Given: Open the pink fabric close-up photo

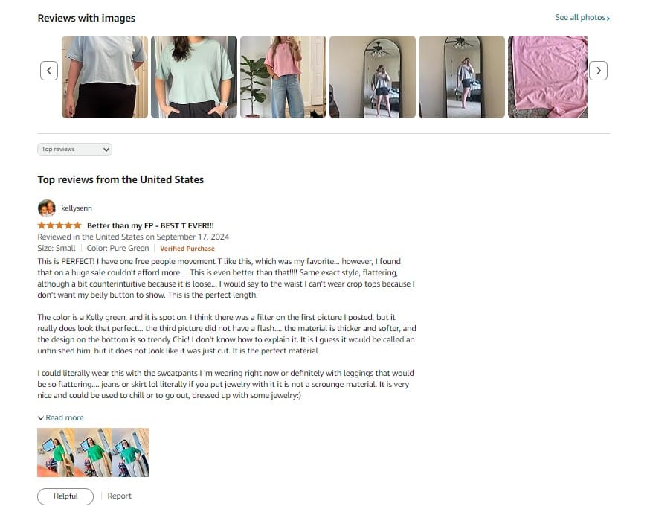Looking at the screenshot, I should click(x=547, y=77).
